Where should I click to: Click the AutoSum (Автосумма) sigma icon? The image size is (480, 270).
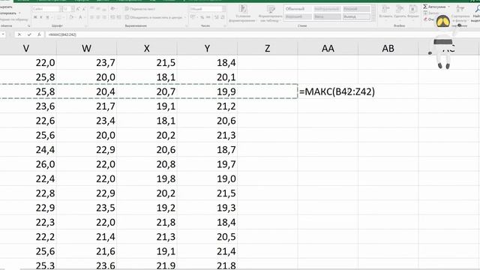tap(425, 7)
